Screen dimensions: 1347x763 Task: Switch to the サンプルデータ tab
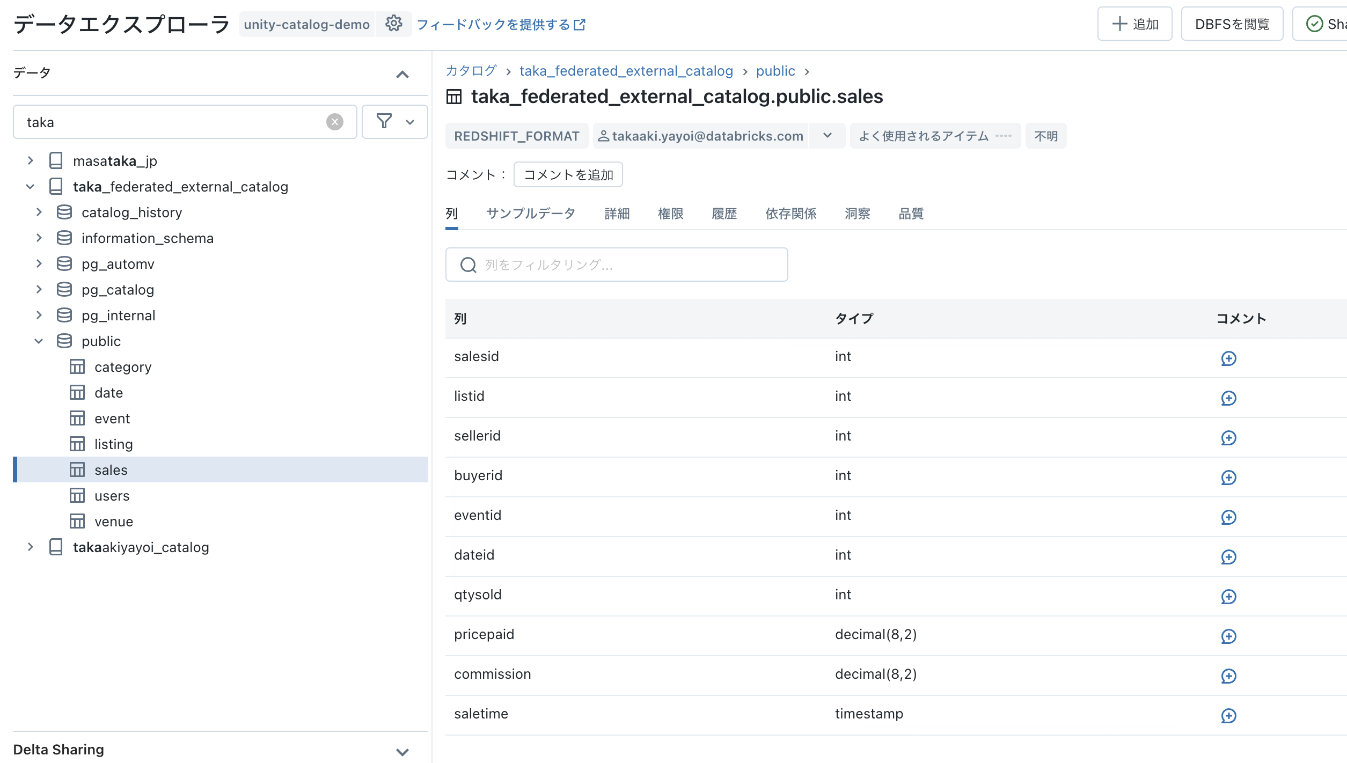tap(530, 213)
